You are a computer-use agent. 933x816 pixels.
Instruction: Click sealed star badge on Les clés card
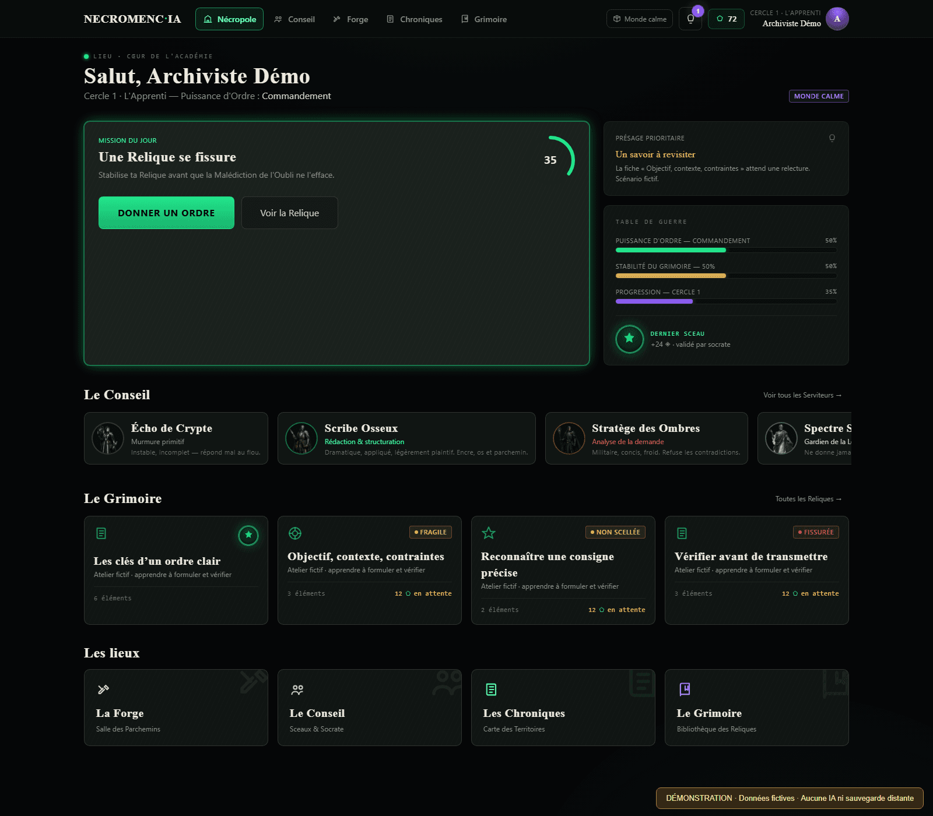point(248,535)
